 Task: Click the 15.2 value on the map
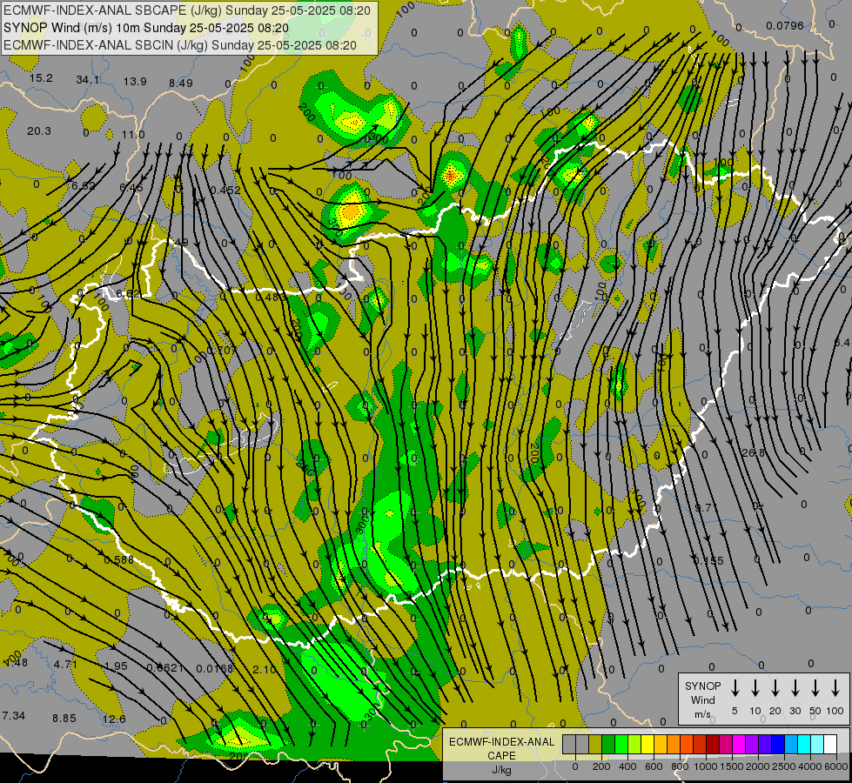(x=41, y=78)
